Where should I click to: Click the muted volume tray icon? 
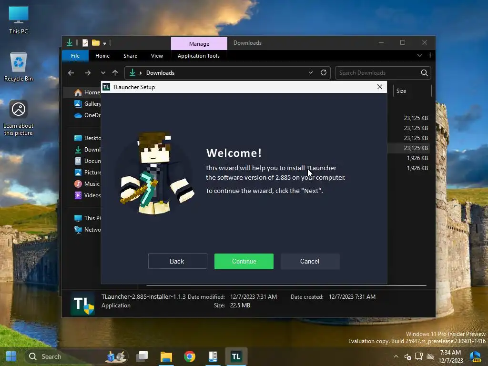[407, 356]
